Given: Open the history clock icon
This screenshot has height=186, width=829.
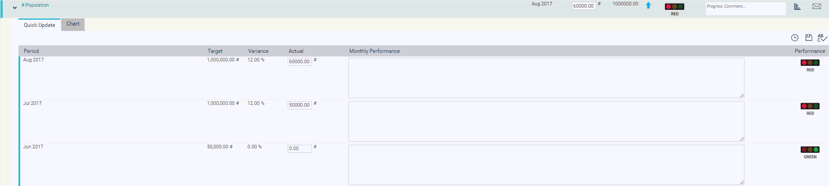Looking at the screenshot, I should 795,38.
